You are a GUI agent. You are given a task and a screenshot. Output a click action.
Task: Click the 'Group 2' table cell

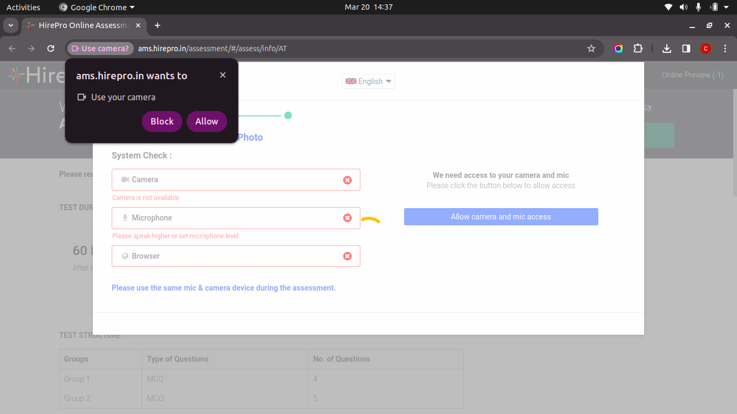coord(101,398)
